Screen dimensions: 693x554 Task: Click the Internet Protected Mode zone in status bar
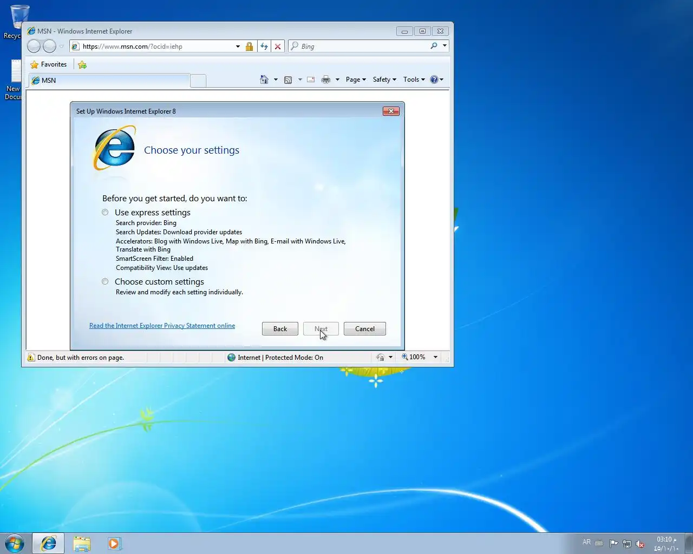click(276, 358)
